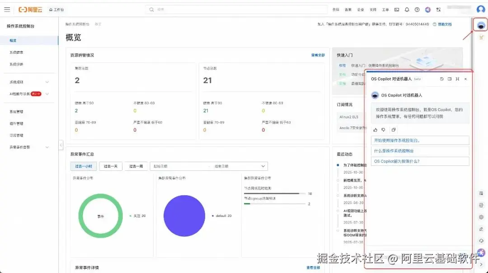Open the language switch icon
This screenshot has height=273, width=488.
[x=438, y=9]
